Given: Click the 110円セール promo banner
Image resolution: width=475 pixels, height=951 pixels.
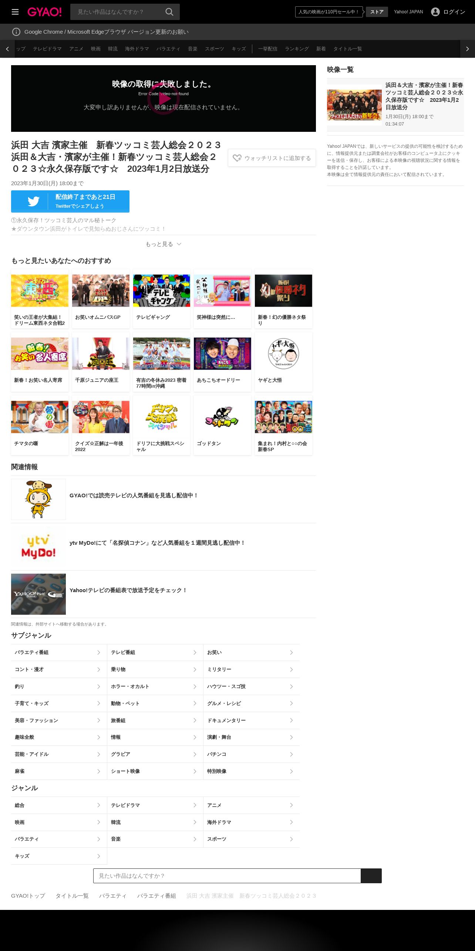Looking at the screenshot, I should [x=329, y=12].
